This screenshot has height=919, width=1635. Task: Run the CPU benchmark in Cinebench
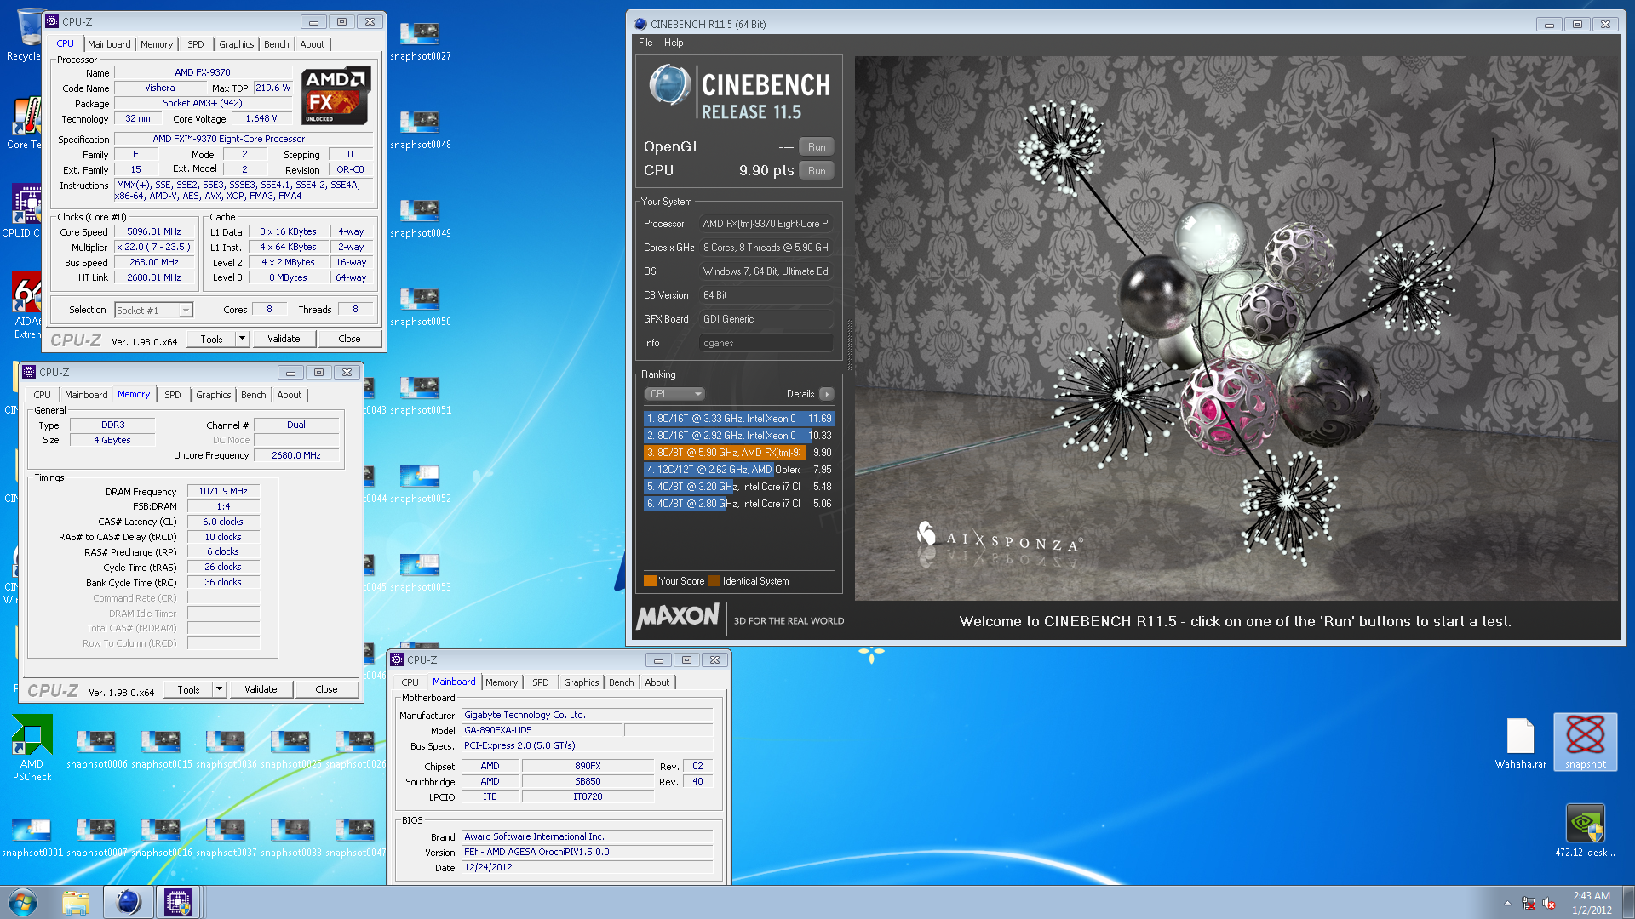pos(816,171)
